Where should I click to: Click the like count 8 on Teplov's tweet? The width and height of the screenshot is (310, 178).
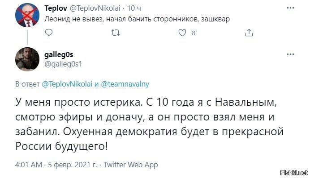194,33
